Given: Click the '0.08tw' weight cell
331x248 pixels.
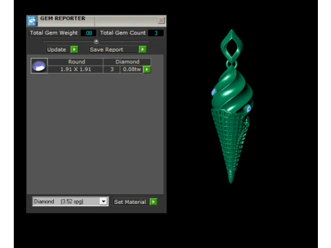Looking at the screenshot, I should [132, 70].
